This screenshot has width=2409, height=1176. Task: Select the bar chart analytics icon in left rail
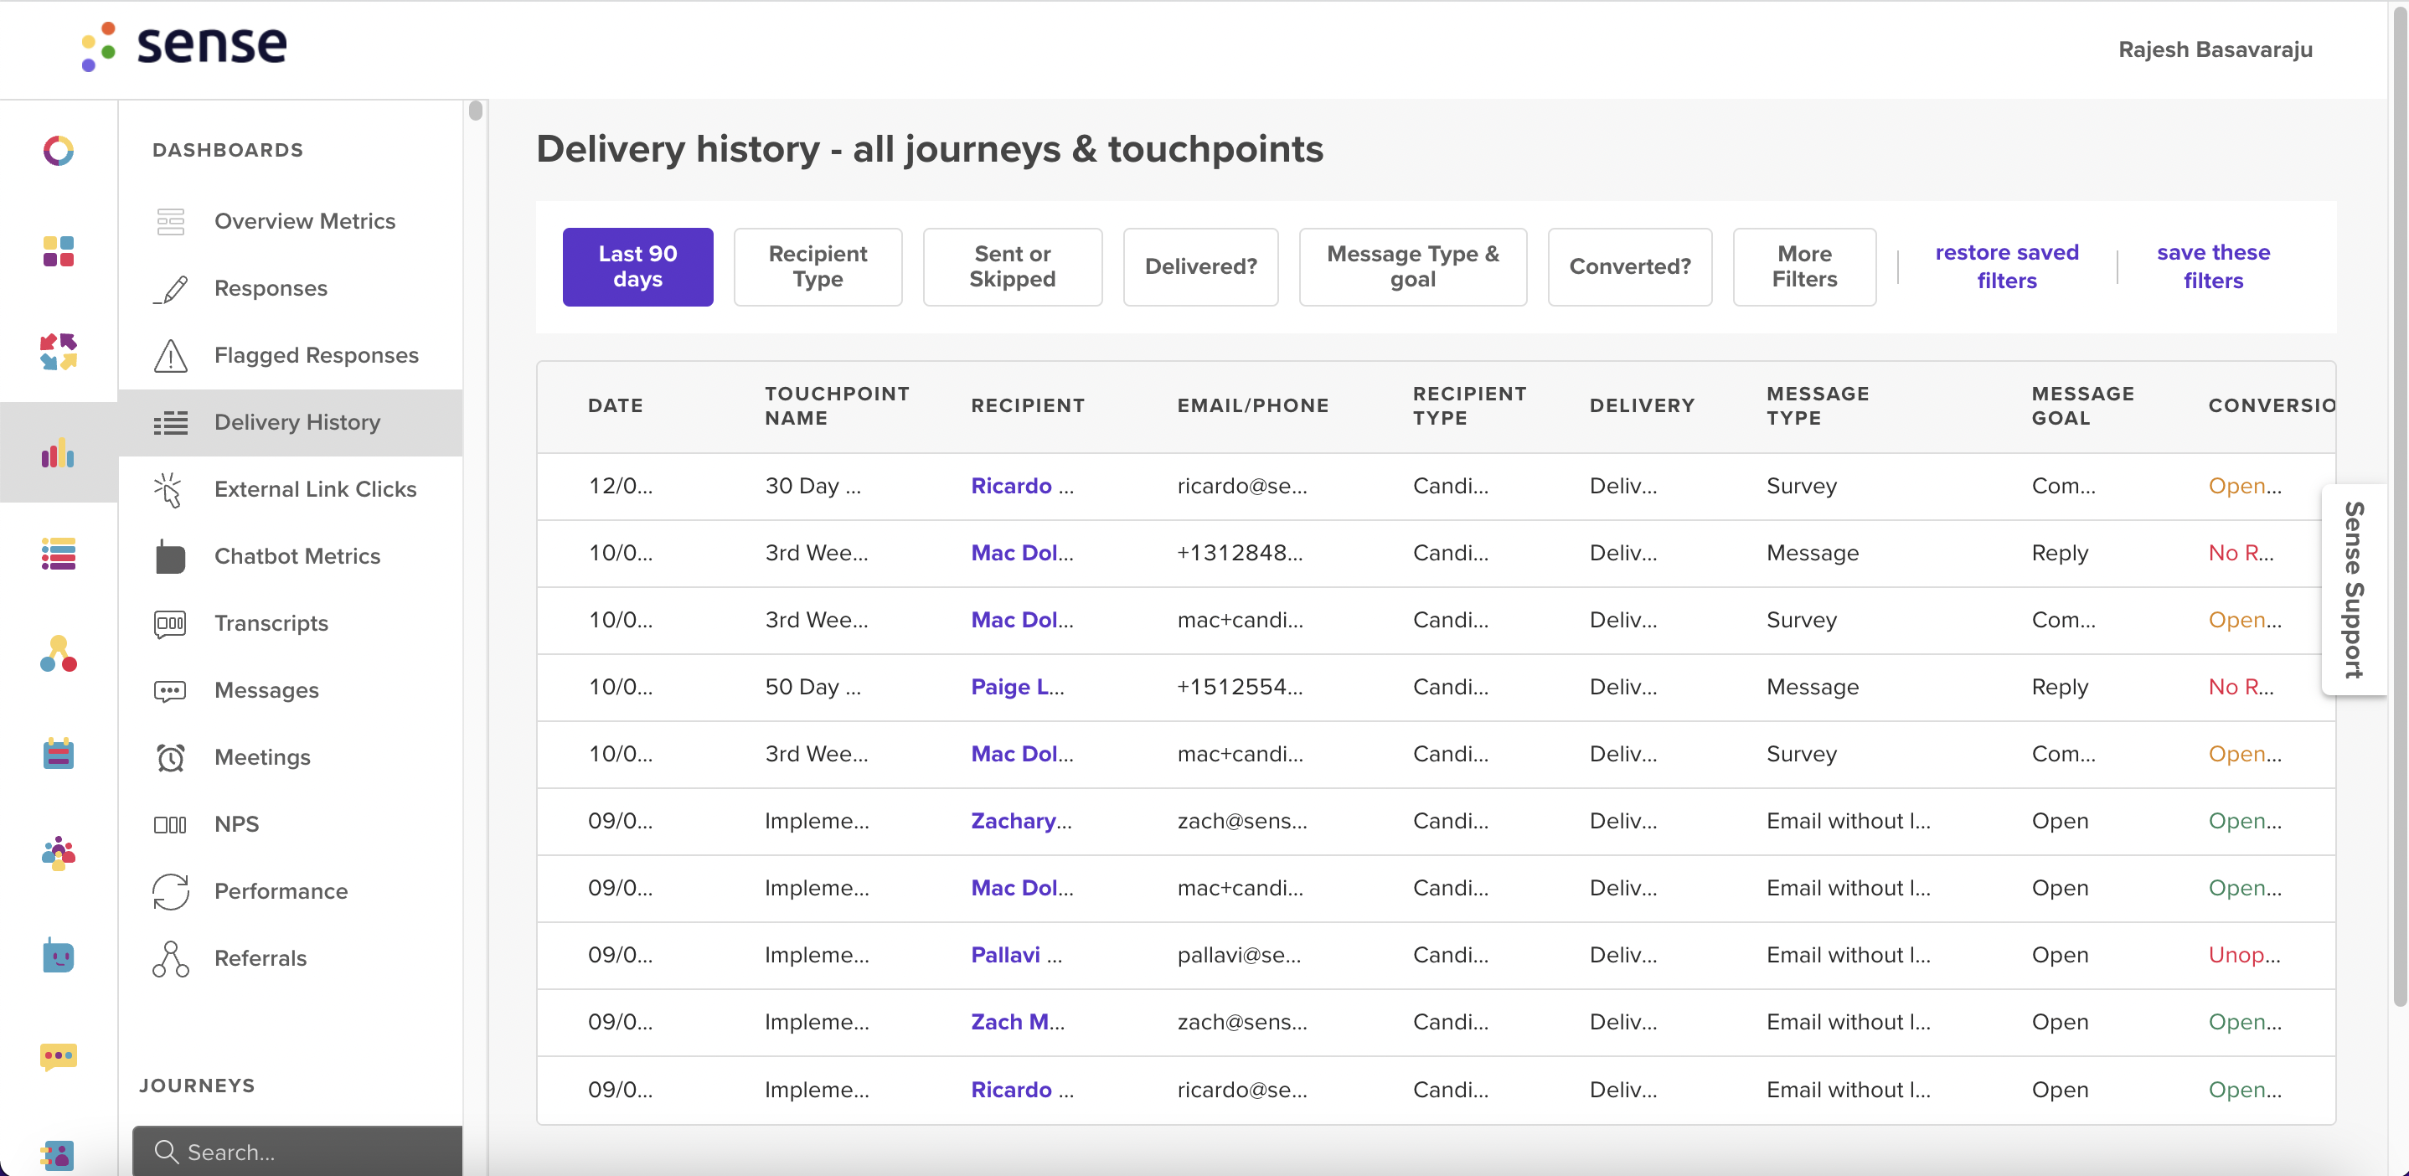point(58,452)
